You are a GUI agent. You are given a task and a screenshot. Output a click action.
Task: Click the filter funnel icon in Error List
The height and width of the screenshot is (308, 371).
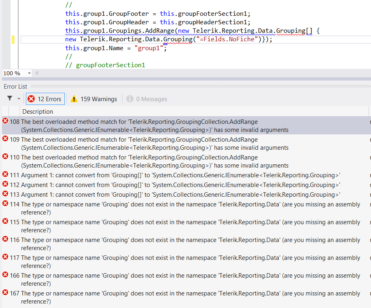[10, 99]
